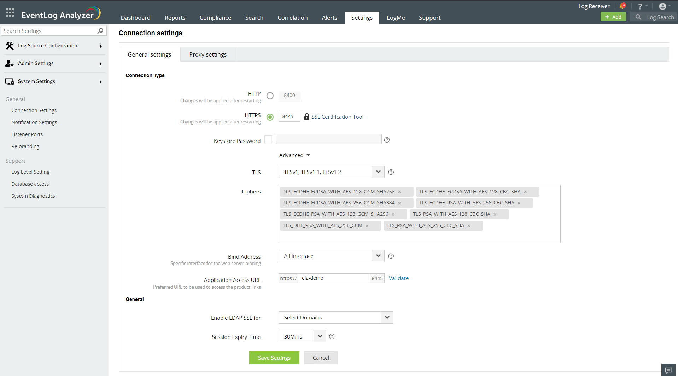Open the apps grid menu icon
Image resolution: width=678 pixels, height=376 pixels.
[x=10, y=13]
